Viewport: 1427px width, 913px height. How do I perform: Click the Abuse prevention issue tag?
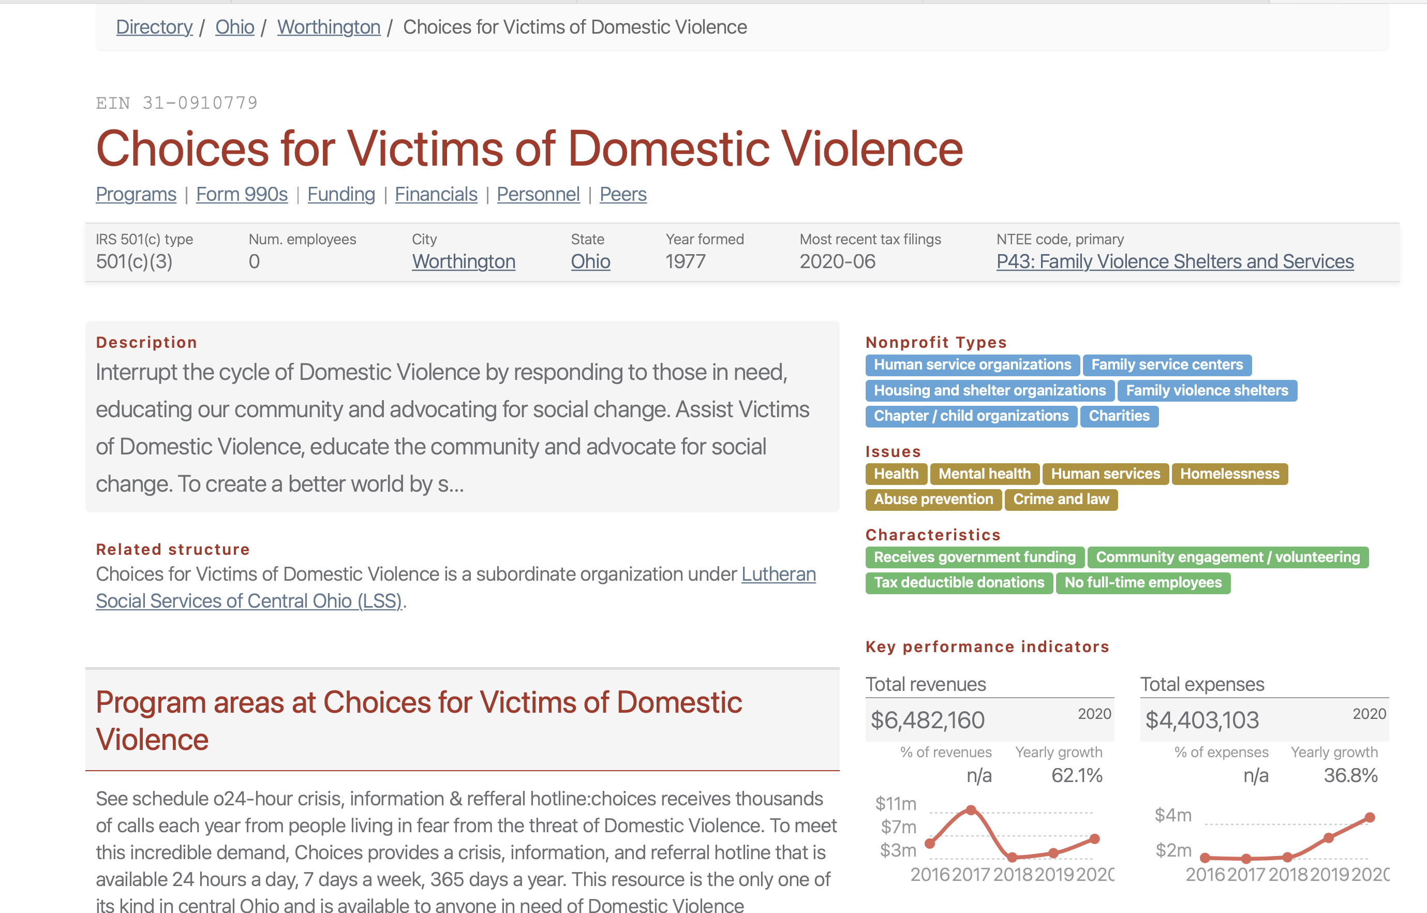(933, 499)
